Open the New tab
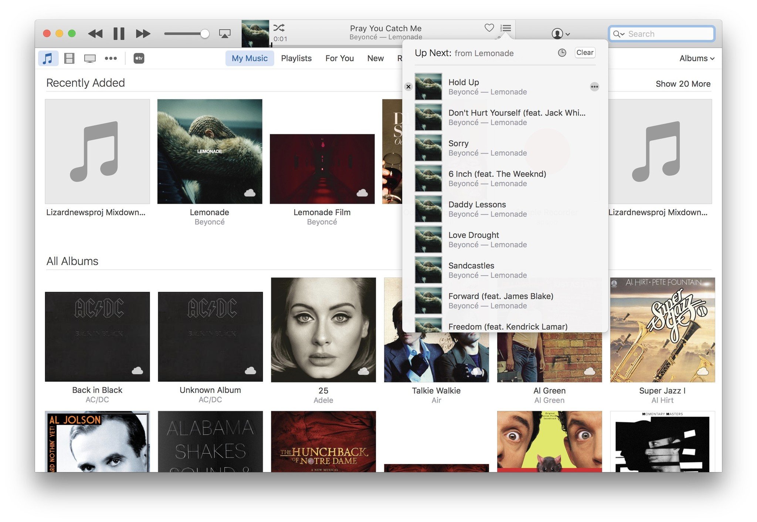Image resolution: width=757 pixels, height=522 pixels. [x=376, y=58]
